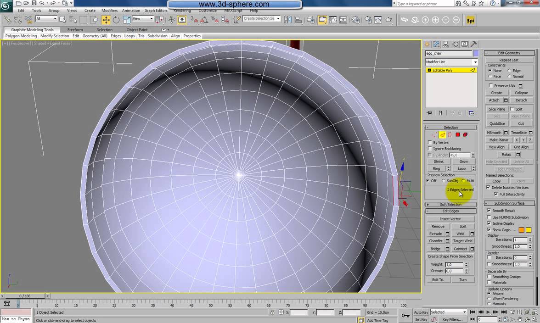Switch to Polygon sub-object level

point(458,135)
